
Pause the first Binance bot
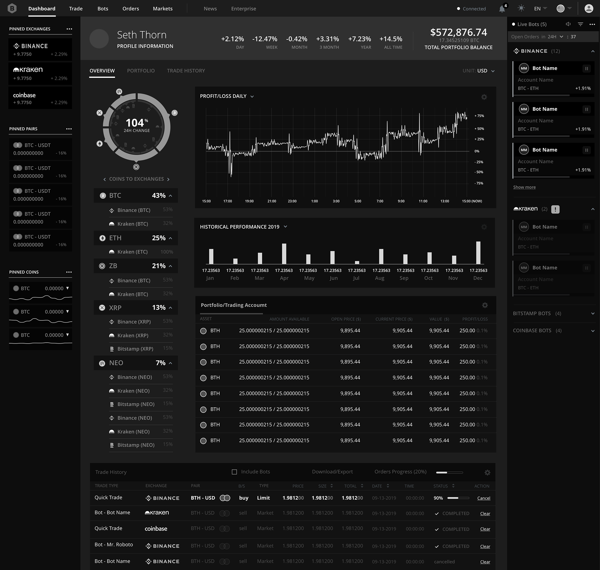point(587,68)
